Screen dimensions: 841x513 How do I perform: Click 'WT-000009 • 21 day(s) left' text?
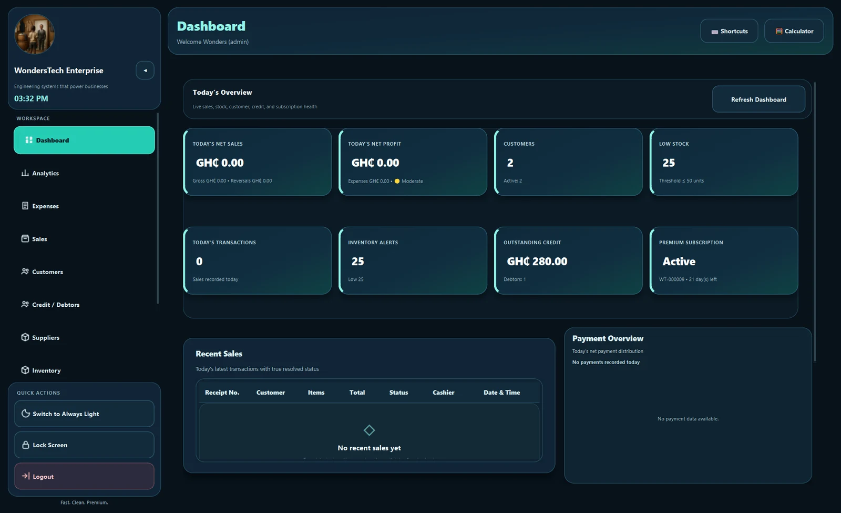[x=688, y=279]
